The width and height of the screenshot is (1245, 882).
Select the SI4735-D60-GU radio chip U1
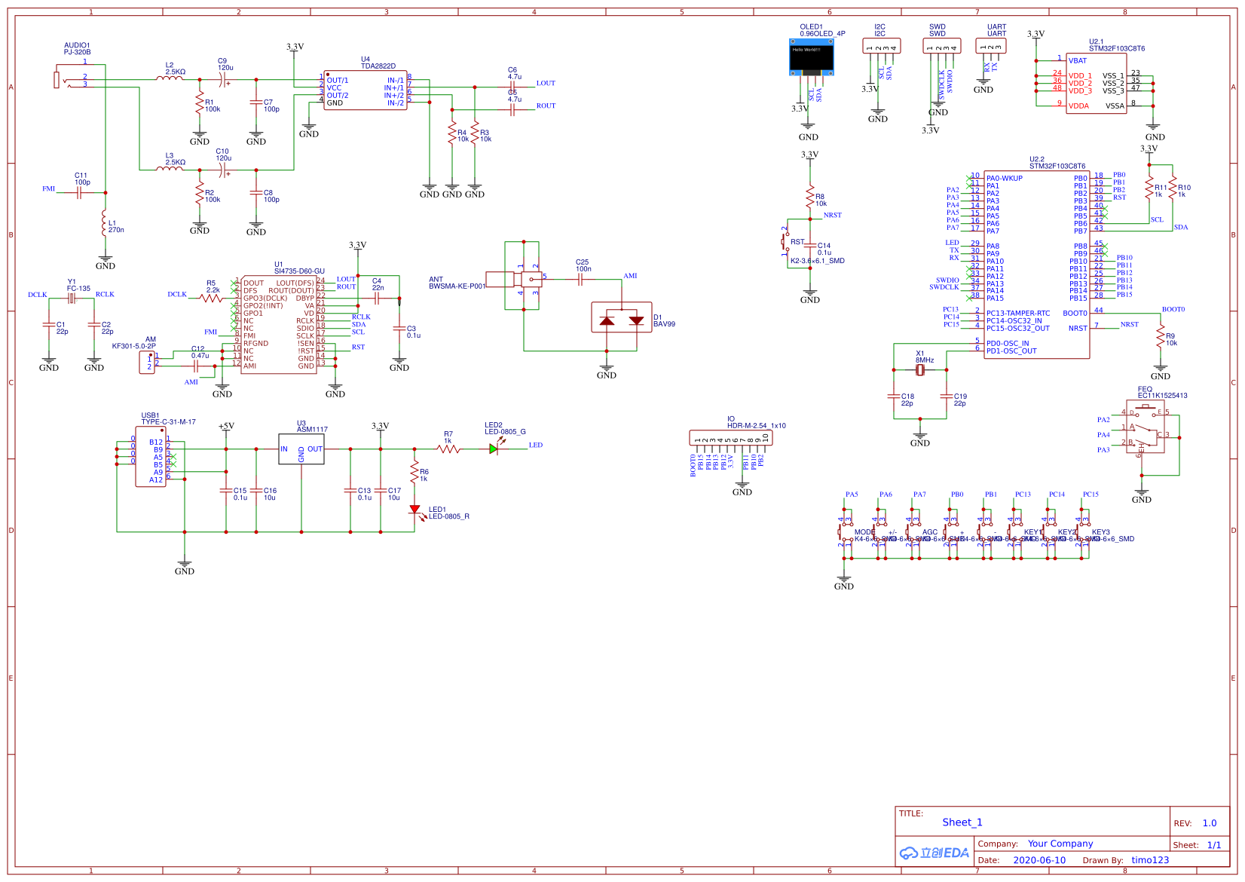(x=278, y=325)
